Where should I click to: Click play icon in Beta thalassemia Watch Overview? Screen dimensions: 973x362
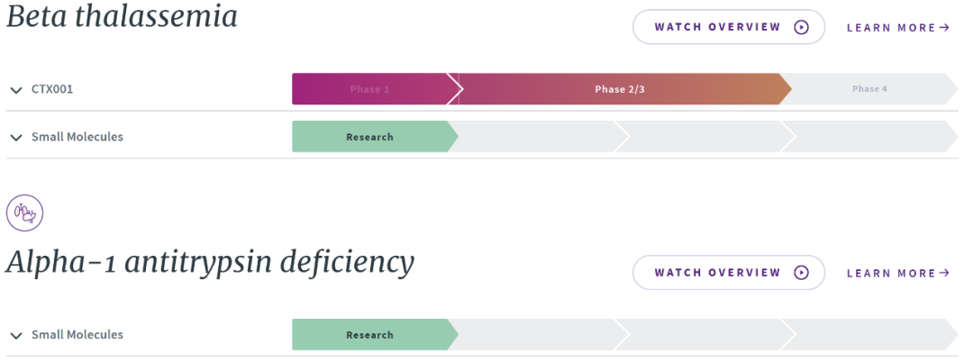[x=801, y=27]
